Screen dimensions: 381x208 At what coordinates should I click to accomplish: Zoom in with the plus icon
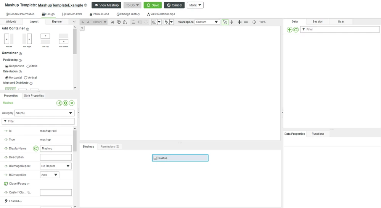point(240,22)
